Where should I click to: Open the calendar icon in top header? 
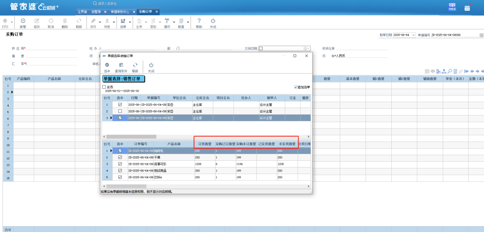point(467,8)
